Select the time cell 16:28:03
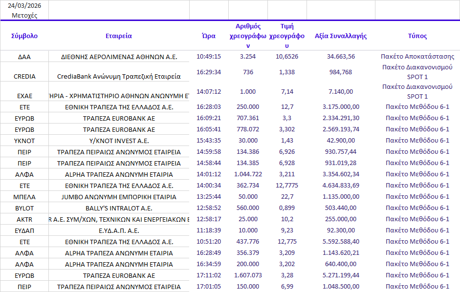 tap(209, 107)
